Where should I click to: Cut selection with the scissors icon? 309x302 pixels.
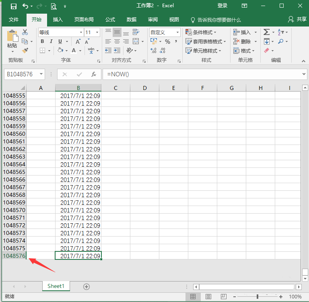tap(25, 32)
